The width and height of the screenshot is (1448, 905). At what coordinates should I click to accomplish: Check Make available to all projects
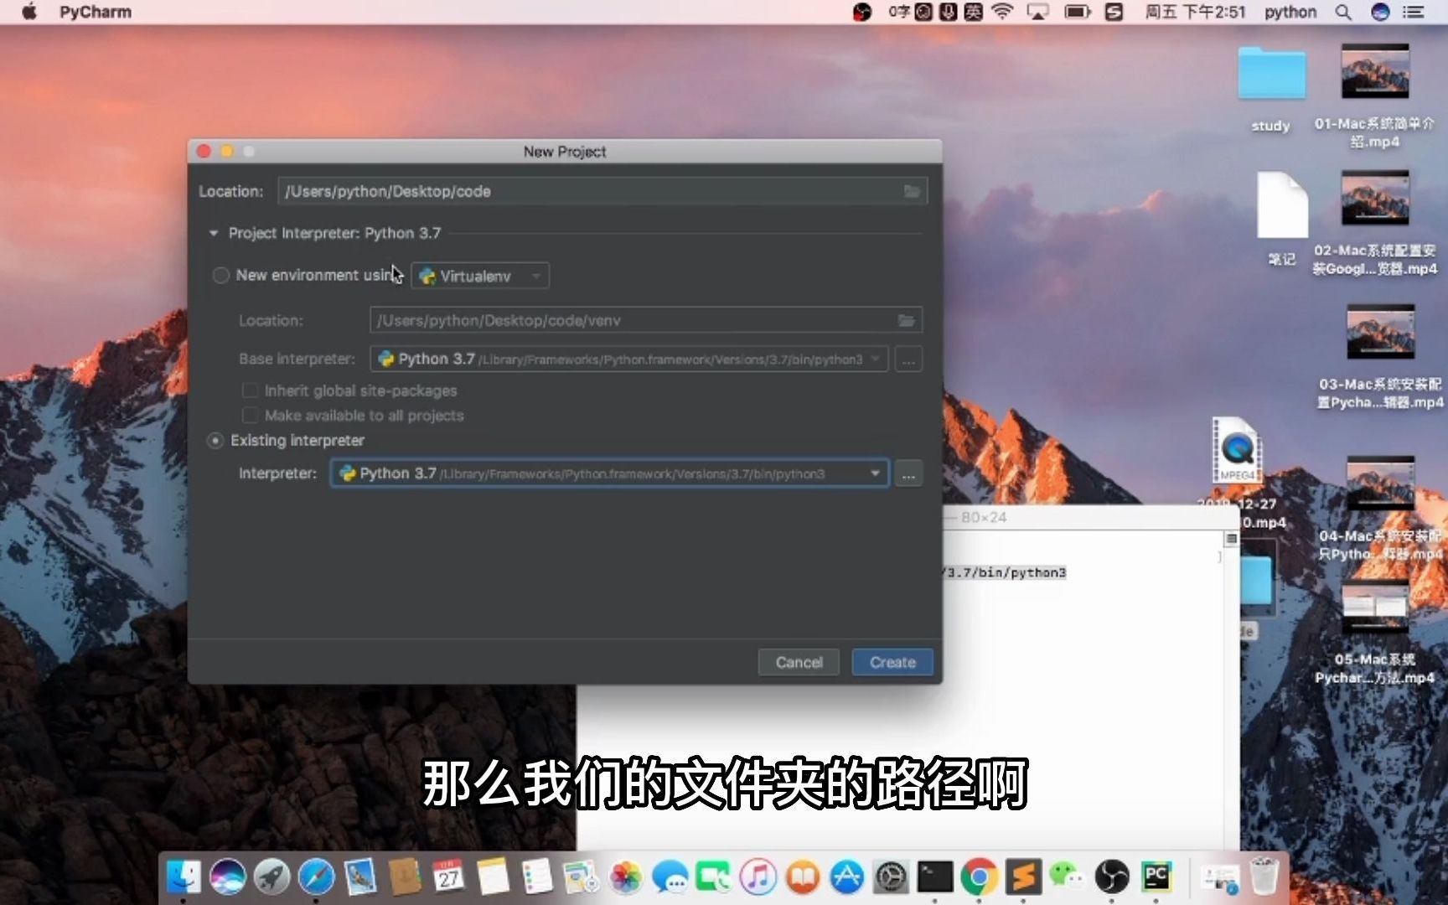coord(251,415)
